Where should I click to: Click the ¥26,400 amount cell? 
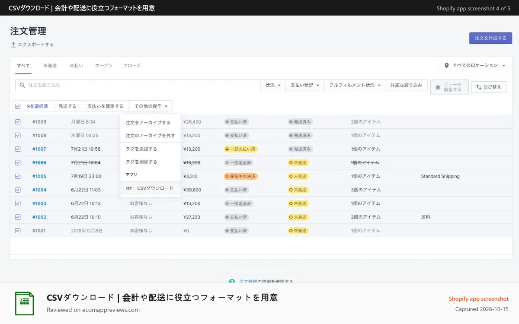click(192, 122)
